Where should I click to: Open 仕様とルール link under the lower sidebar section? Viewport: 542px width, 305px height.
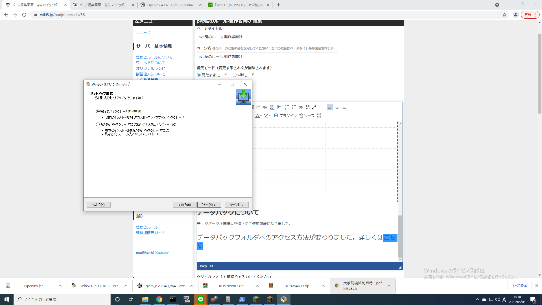coord(147,227)
